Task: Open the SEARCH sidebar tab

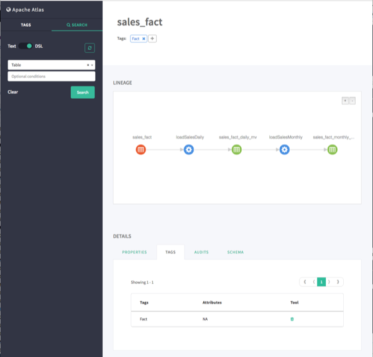Action: click(x=77, y=25)
